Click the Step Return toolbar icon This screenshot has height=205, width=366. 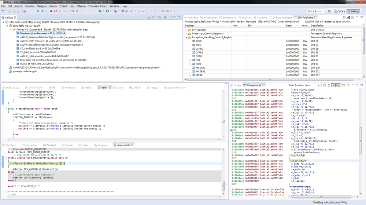point(69,11)
